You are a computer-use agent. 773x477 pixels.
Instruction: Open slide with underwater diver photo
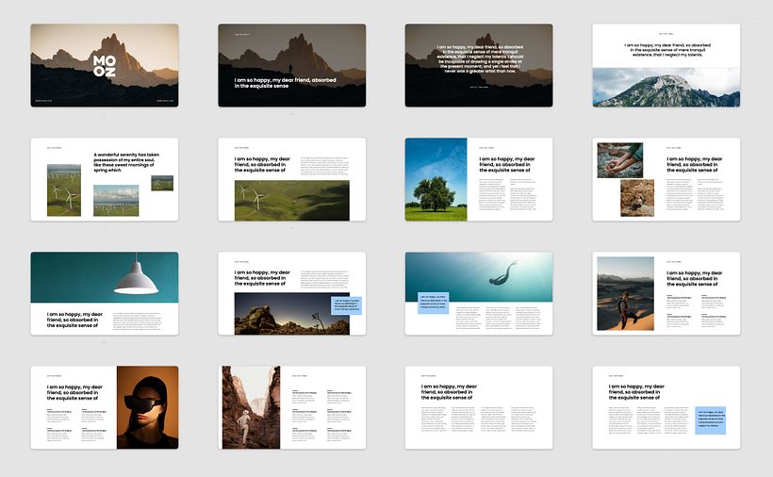[479, 294]
